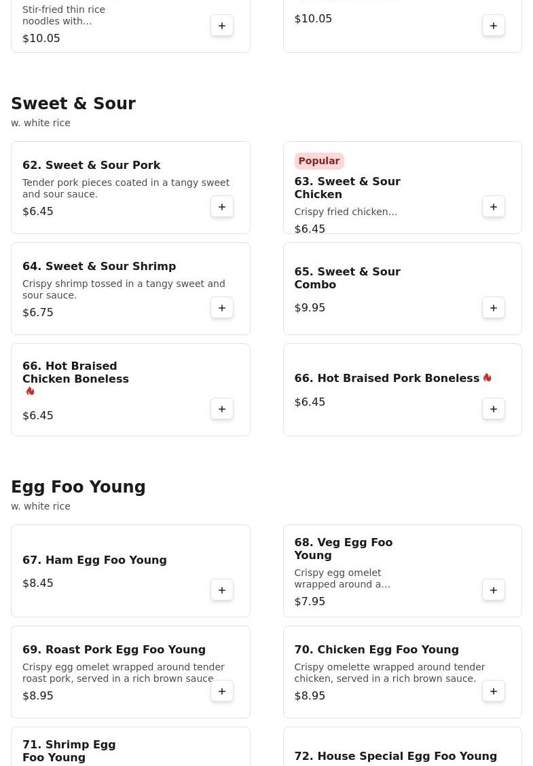Select 70. Chicken Egg Foo Young title
The width and height of the screenshot is (533, 766).
click(376, 649)
